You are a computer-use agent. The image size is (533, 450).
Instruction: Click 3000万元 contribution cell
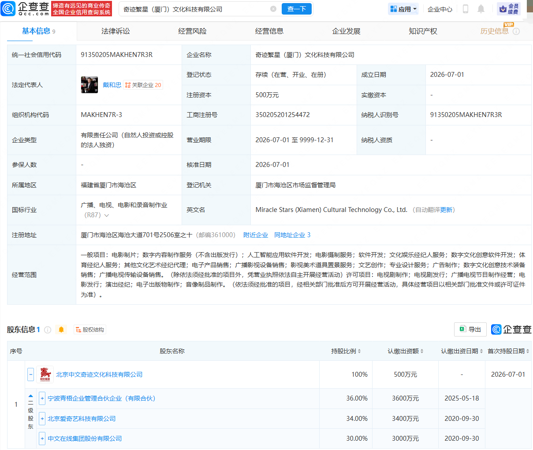406,439
